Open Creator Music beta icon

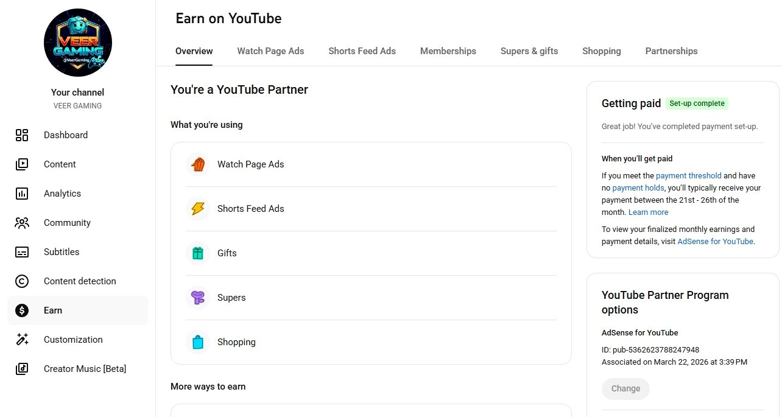coord(22,369)
